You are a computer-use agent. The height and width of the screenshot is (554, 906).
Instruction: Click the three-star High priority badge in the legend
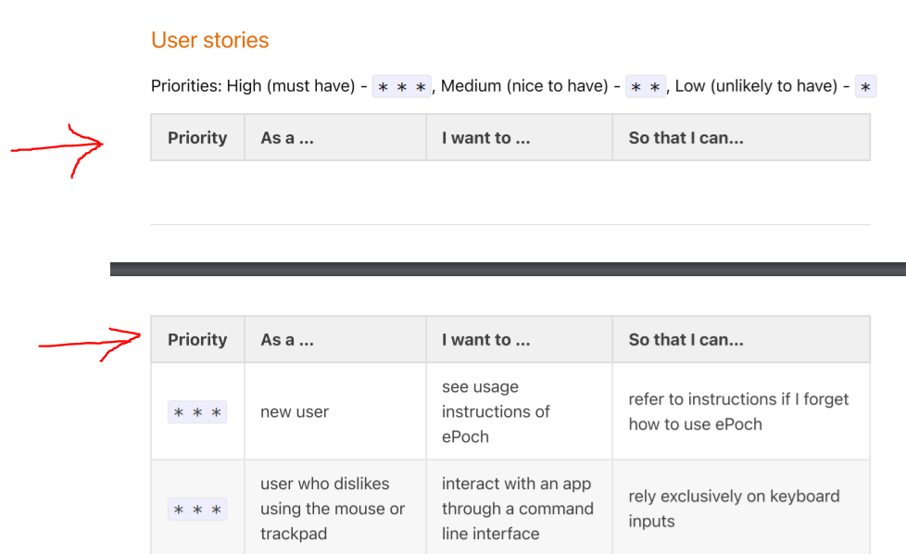coord(402,87)
